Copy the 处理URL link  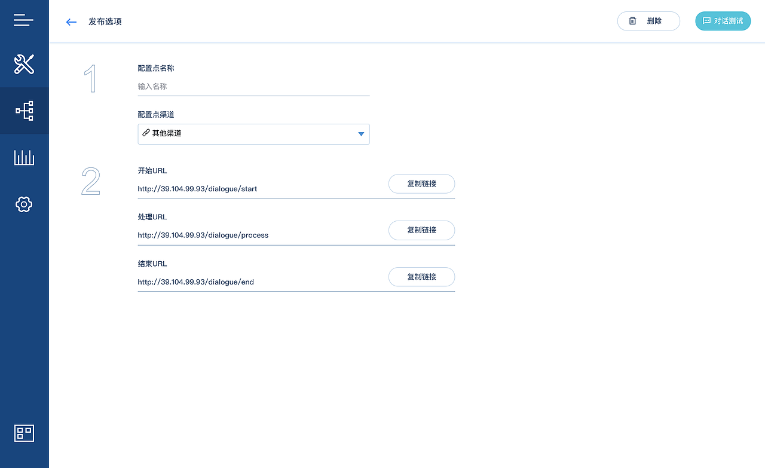(421, 230)
